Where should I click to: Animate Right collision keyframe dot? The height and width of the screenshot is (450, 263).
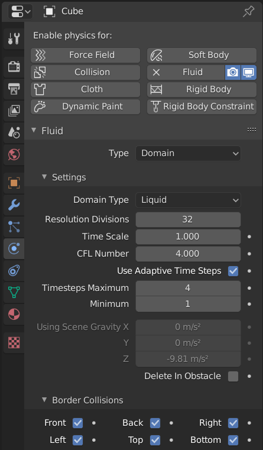249,423
